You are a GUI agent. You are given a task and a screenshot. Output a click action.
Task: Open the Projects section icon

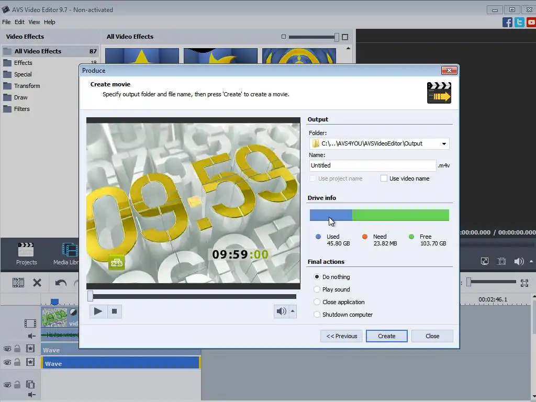[26, 250]
